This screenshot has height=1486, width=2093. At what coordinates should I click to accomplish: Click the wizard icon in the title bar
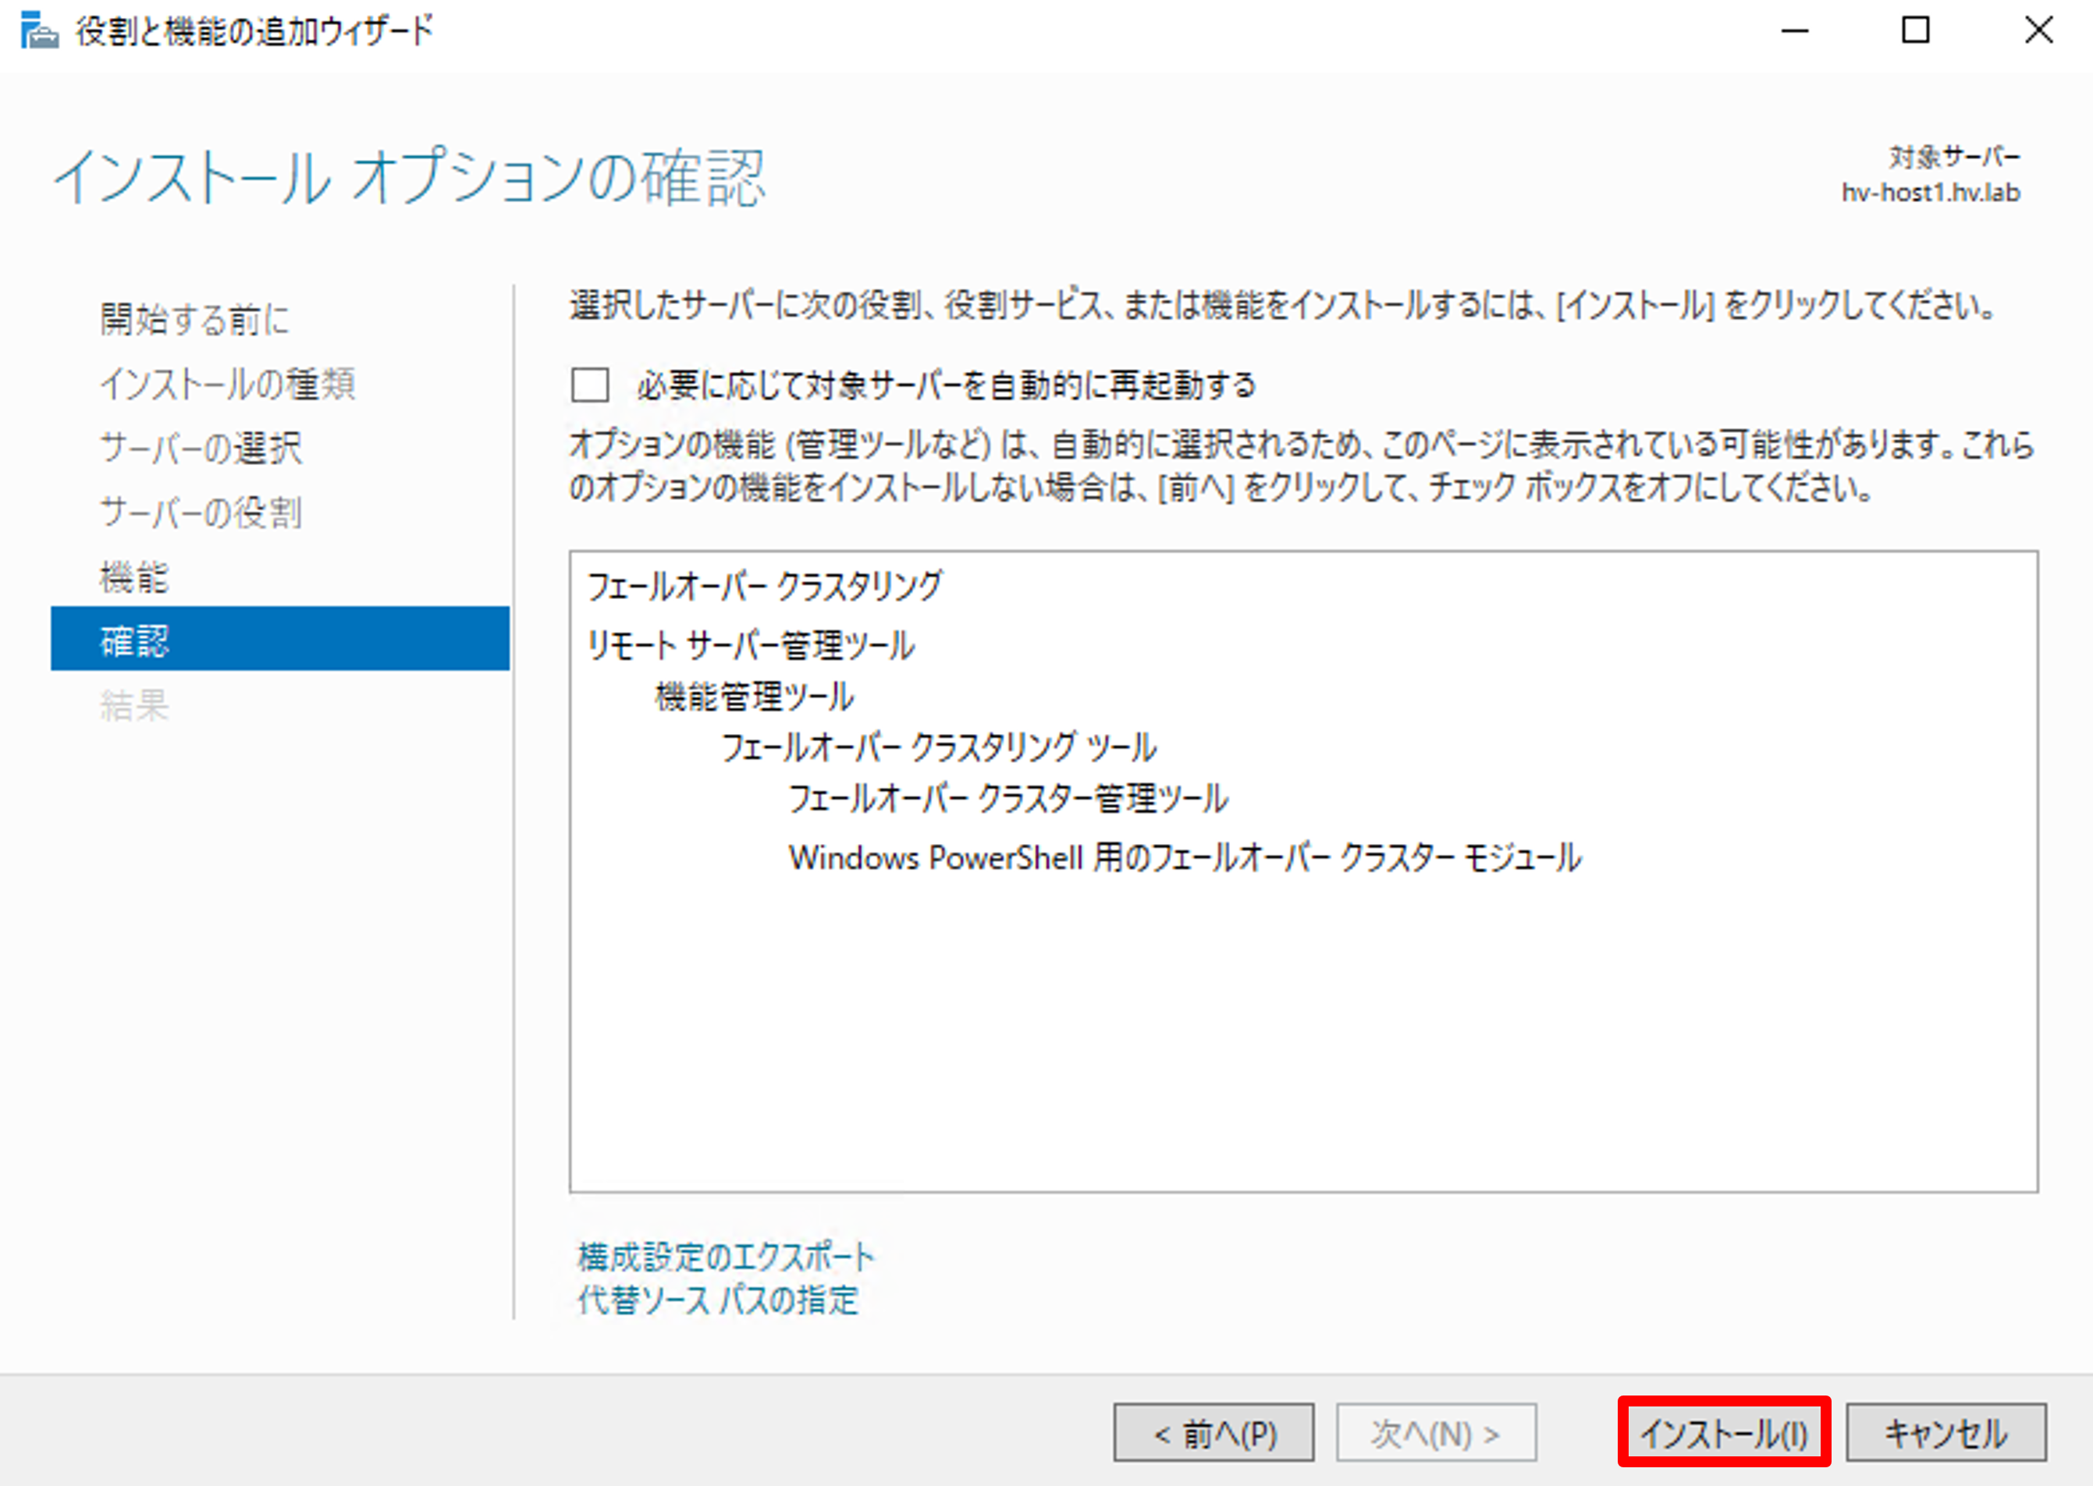pyautogui.click(x=39, y=30)
